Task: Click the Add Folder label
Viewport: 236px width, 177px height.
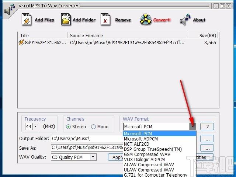Action: coord(84,20)
